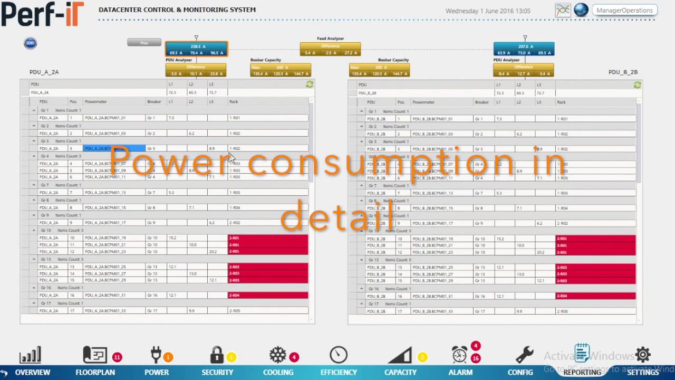
Task: Collapse group Gr 4 in PDU_A_2A table
Action: pos(34,156)
